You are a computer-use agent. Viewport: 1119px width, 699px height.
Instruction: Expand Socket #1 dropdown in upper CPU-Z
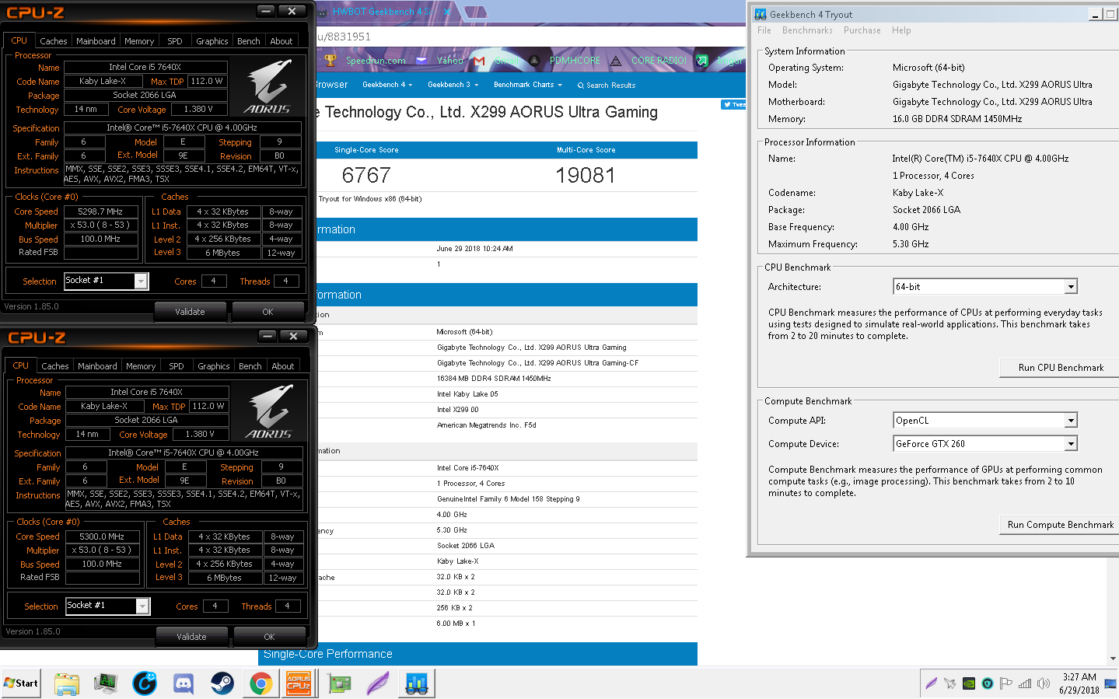click(x=141, y=281)
